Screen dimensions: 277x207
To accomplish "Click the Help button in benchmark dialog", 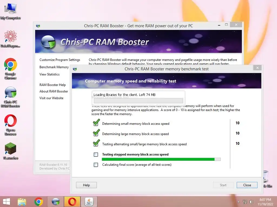I will click(86, 185).
